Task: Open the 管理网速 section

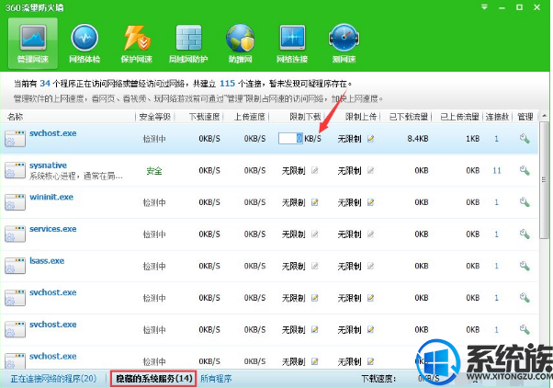Action: (33, 43)
